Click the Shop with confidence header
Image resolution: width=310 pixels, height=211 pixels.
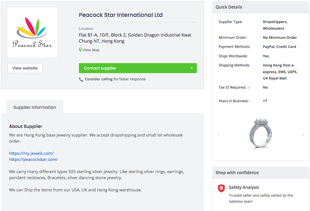pos(237,173)
